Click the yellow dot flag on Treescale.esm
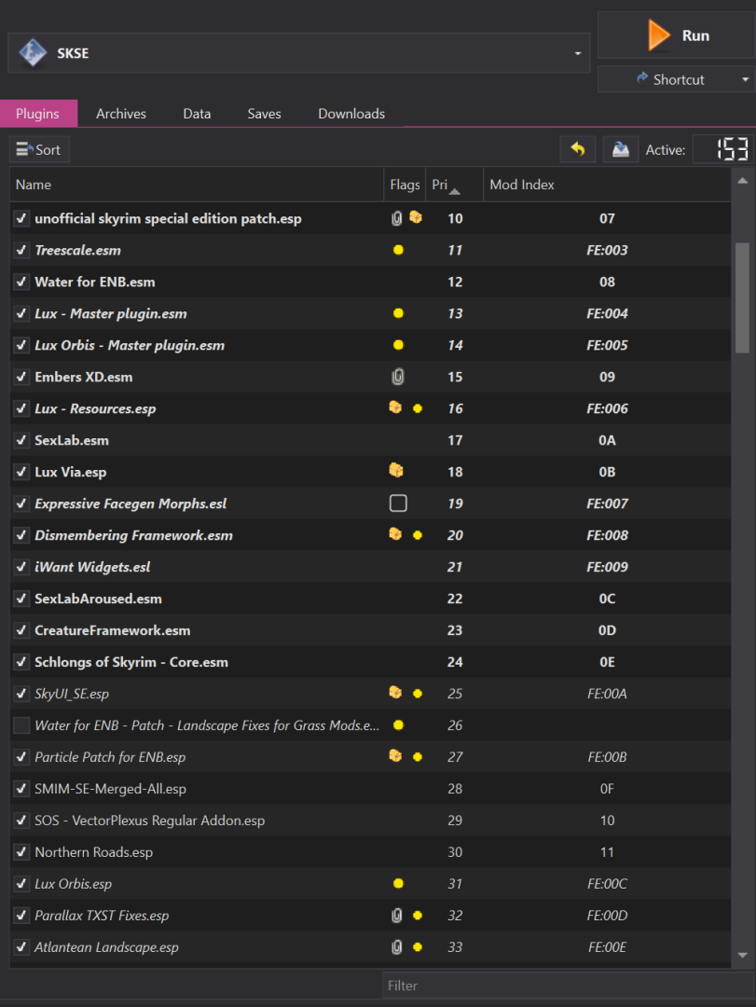Viewport: 756px width, 1007px height. click(398, 250)
